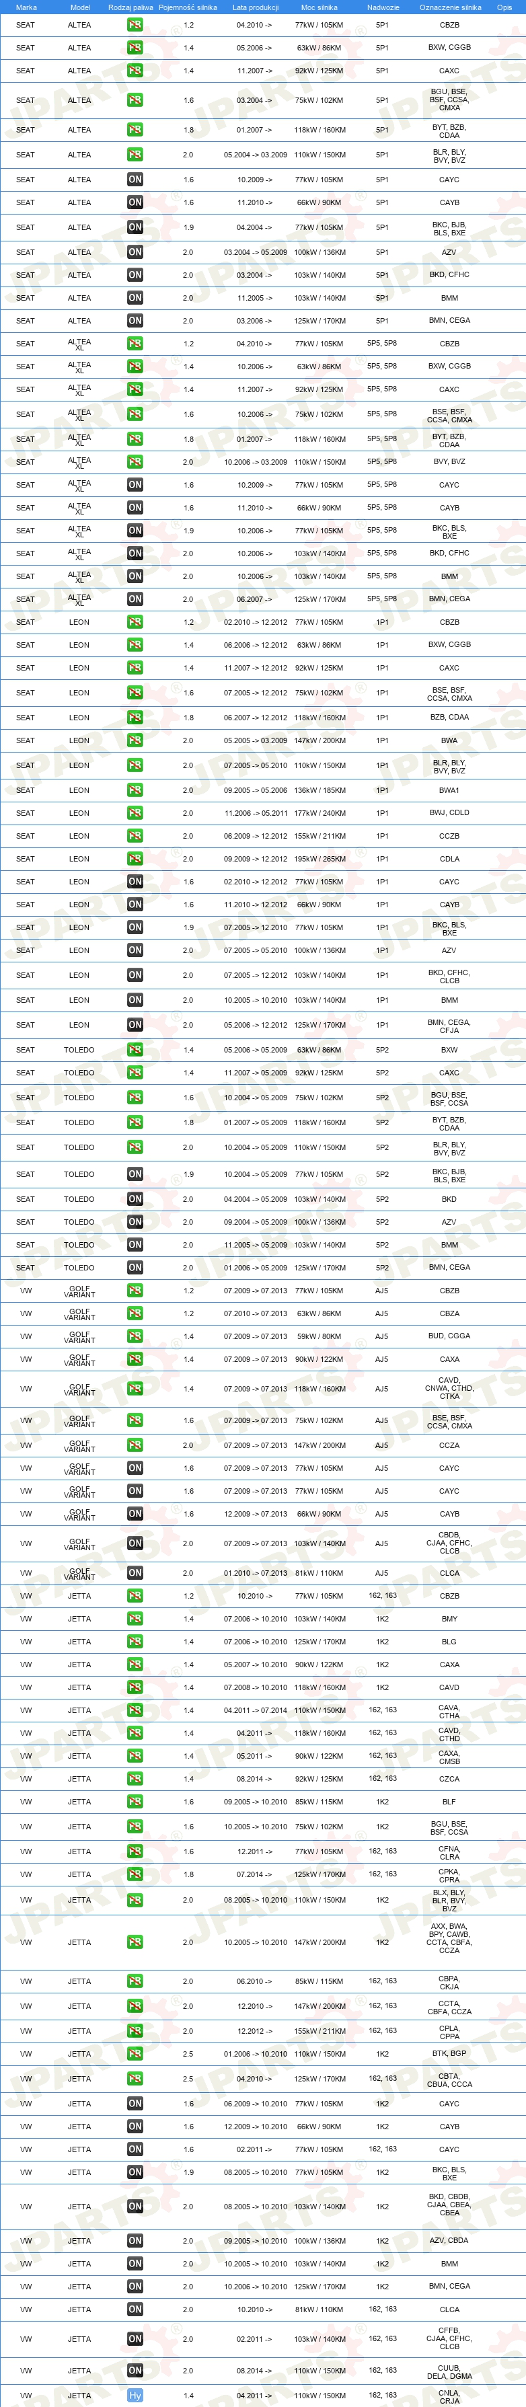Image resolution: width=526 pixels, height=2407 pixels.
Task: Click ON diesel icon in Toledo AZV row
Action: tap(135, 1221)
